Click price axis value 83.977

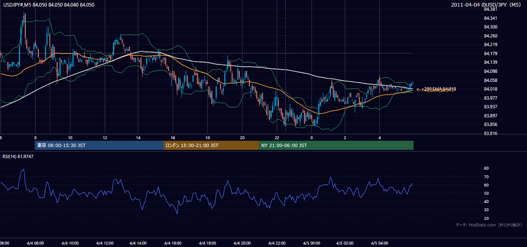click(490, 98)
